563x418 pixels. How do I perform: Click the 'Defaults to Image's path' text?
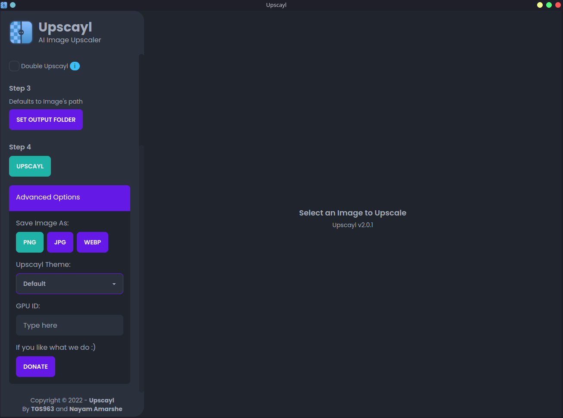click(46, 101)
